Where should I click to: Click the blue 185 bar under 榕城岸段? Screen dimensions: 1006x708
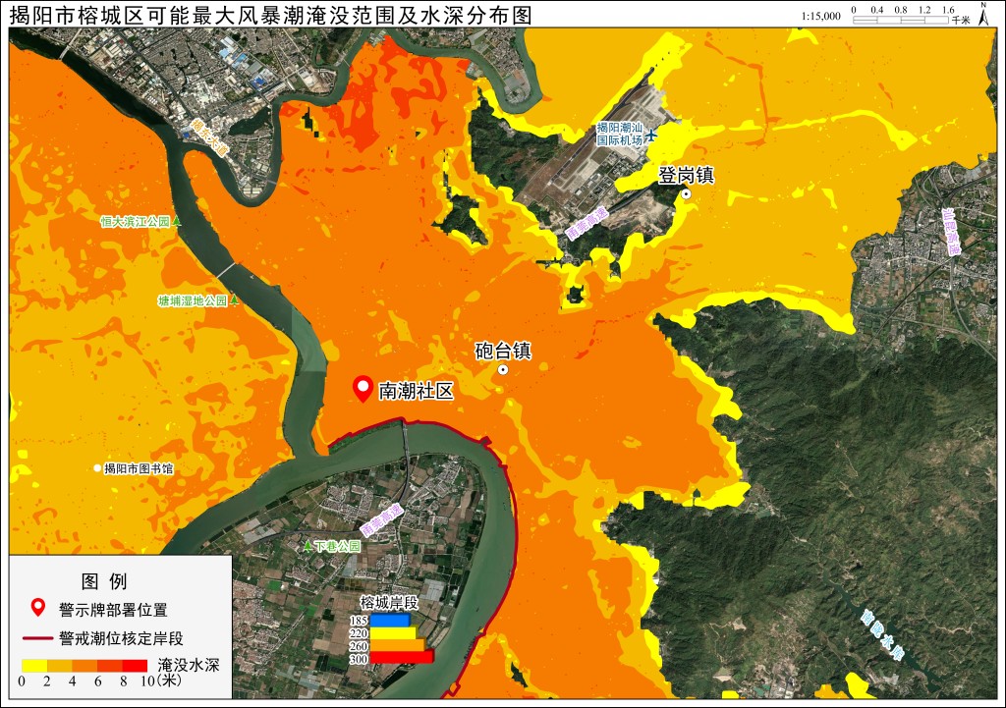coord(390,621)
